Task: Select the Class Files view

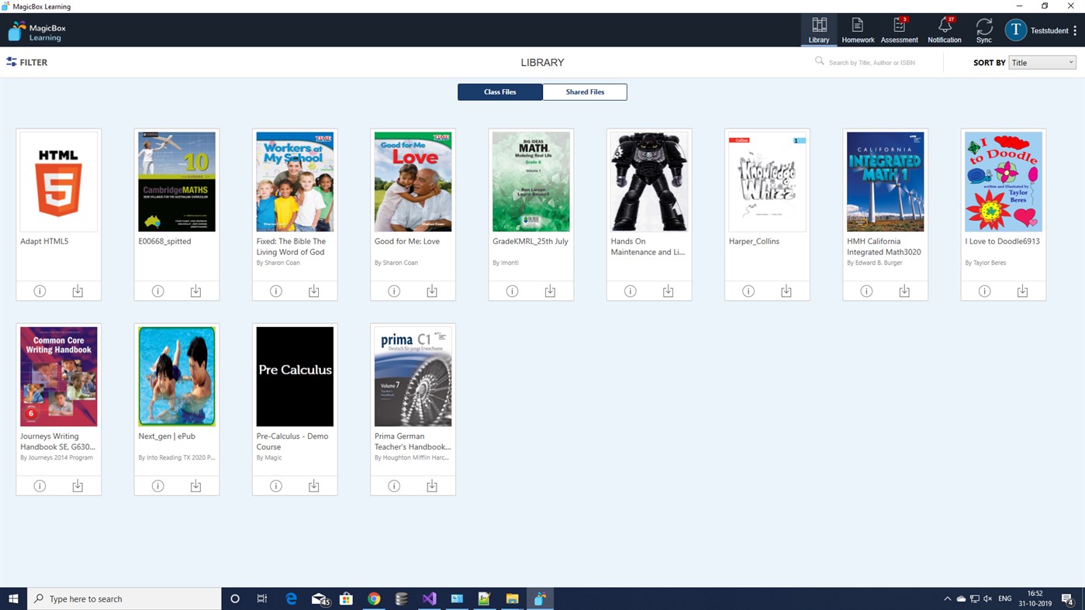Action: [x=499, y=91]
